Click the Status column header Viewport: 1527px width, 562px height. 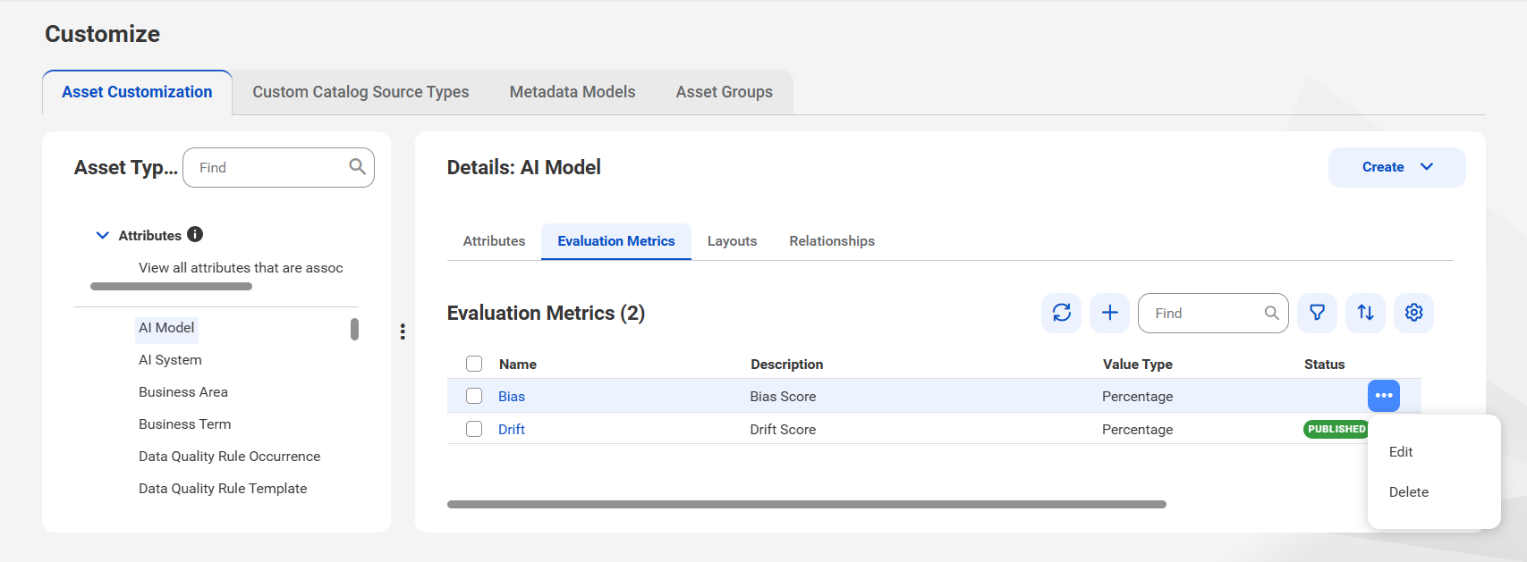[1324, 365]
